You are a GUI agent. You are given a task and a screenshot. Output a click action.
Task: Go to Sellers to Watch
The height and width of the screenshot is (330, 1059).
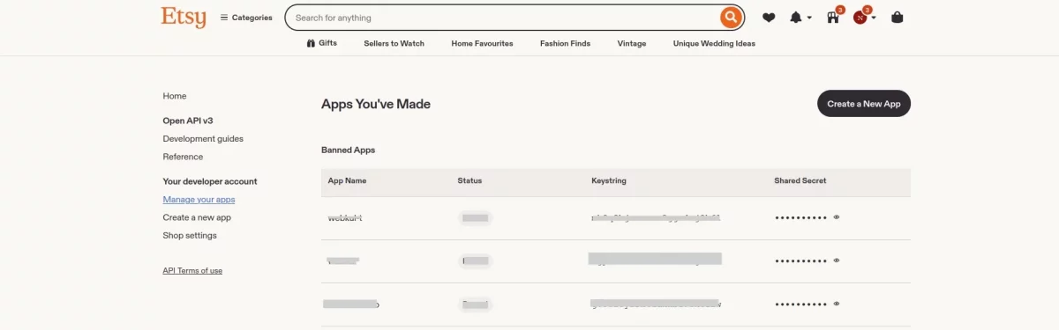coord(394,43)
